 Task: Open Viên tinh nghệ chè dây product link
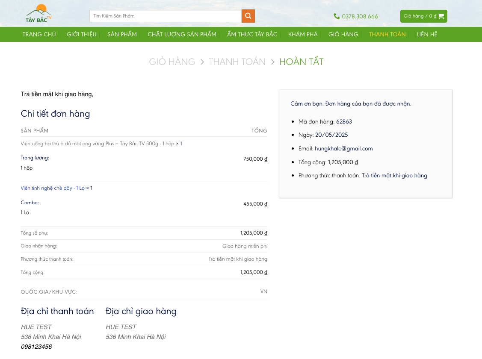pos(53,188)
